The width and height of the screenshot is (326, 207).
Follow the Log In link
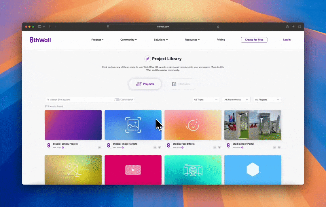(287, 40)
